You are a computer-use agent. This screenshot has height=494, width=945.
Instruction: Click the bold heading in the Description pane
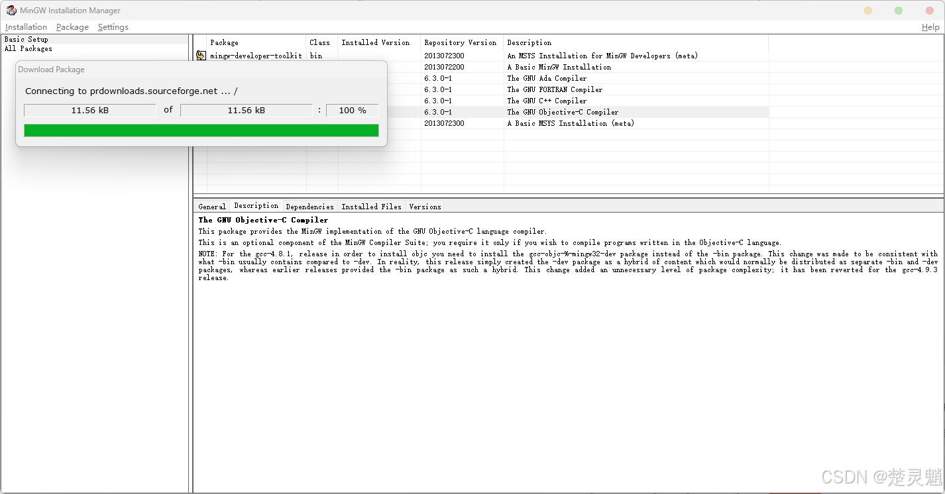tap(263, 220)
